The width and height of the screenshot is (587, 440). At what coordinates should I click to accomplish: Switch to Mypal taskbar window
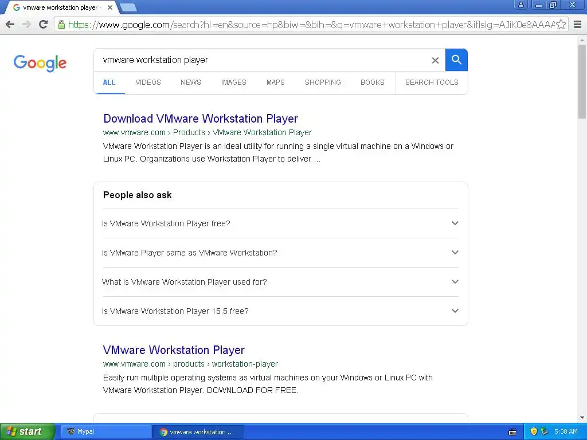pos(106,431)
